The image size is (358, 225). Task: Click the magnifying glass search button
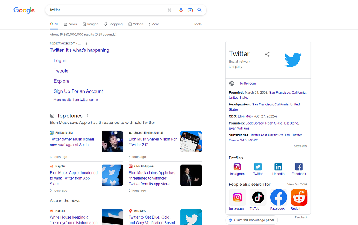pyautogui.click(x=199, y=10)
